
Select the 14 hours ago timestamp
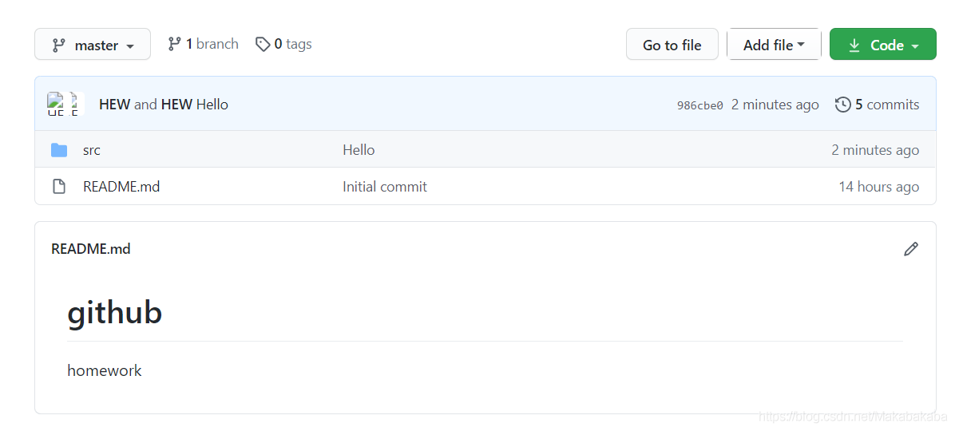click(x=879, y=186)
